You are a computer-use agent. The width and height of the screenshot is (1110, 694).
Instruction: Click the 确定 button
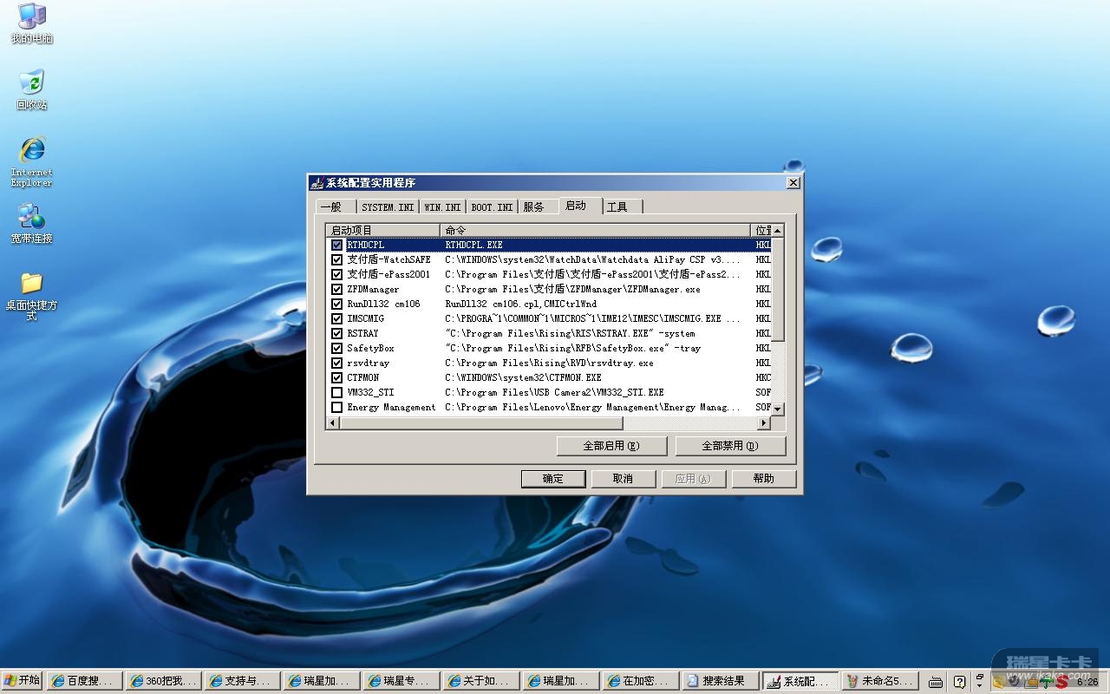click(x=553, y=479)
